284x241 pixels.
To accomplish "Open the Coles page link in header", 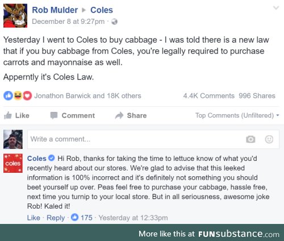I will click(x=102, y=10).
